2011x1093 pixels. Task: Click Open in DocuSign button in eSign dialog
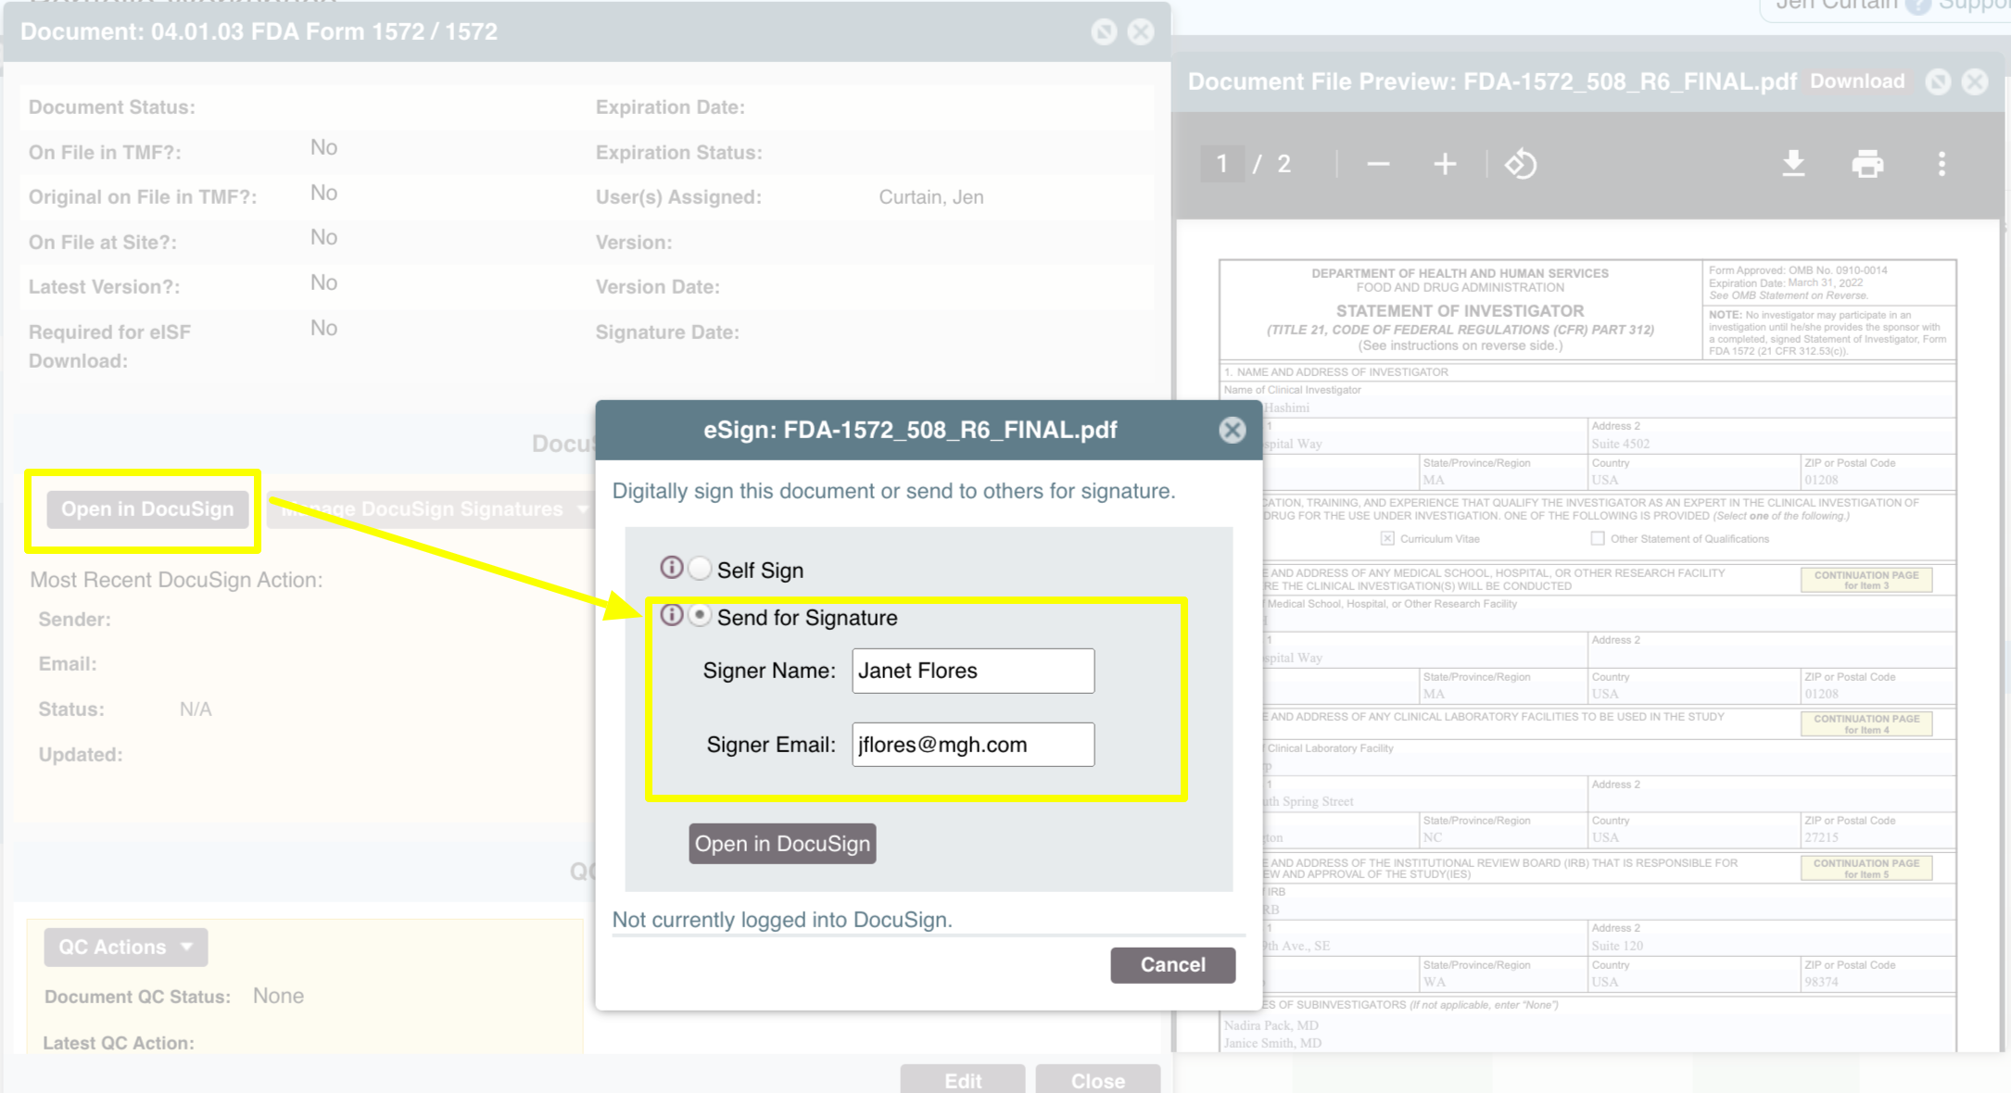(782, 844)
